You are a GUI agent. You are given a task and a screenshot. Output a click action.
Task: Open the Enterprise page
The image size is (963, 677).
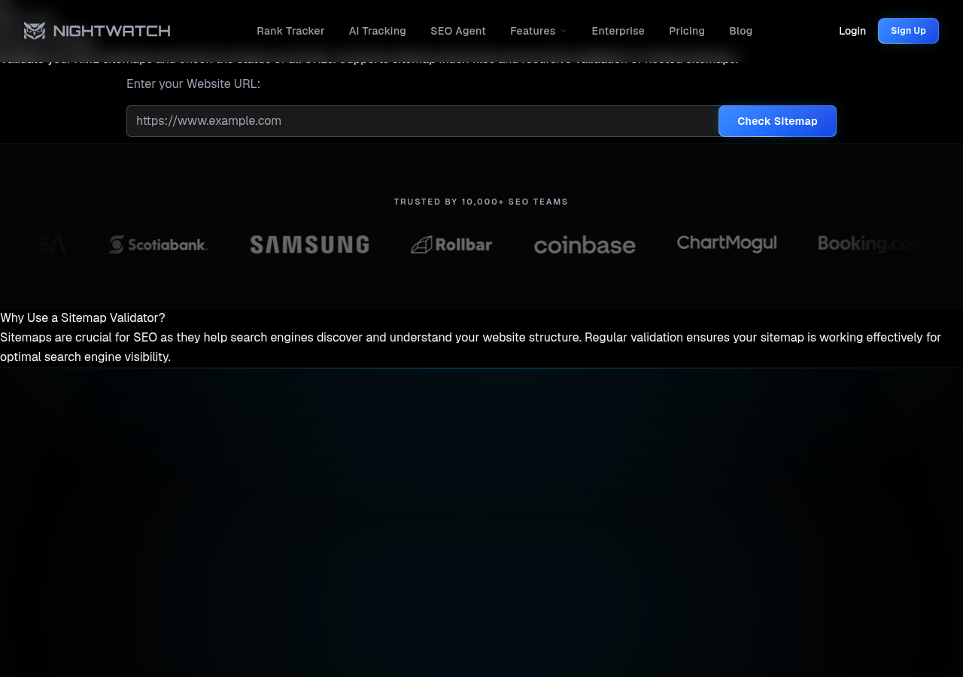pos(618,31)
